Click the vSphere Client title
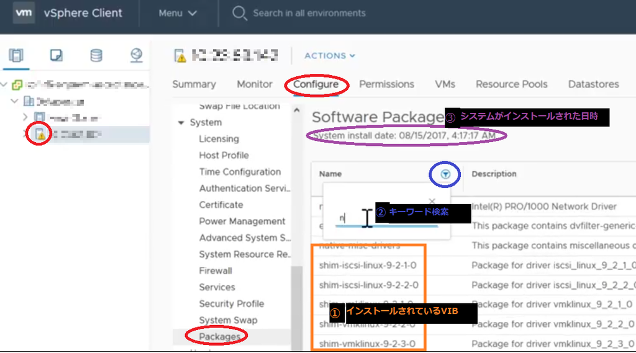 [83, 13]
